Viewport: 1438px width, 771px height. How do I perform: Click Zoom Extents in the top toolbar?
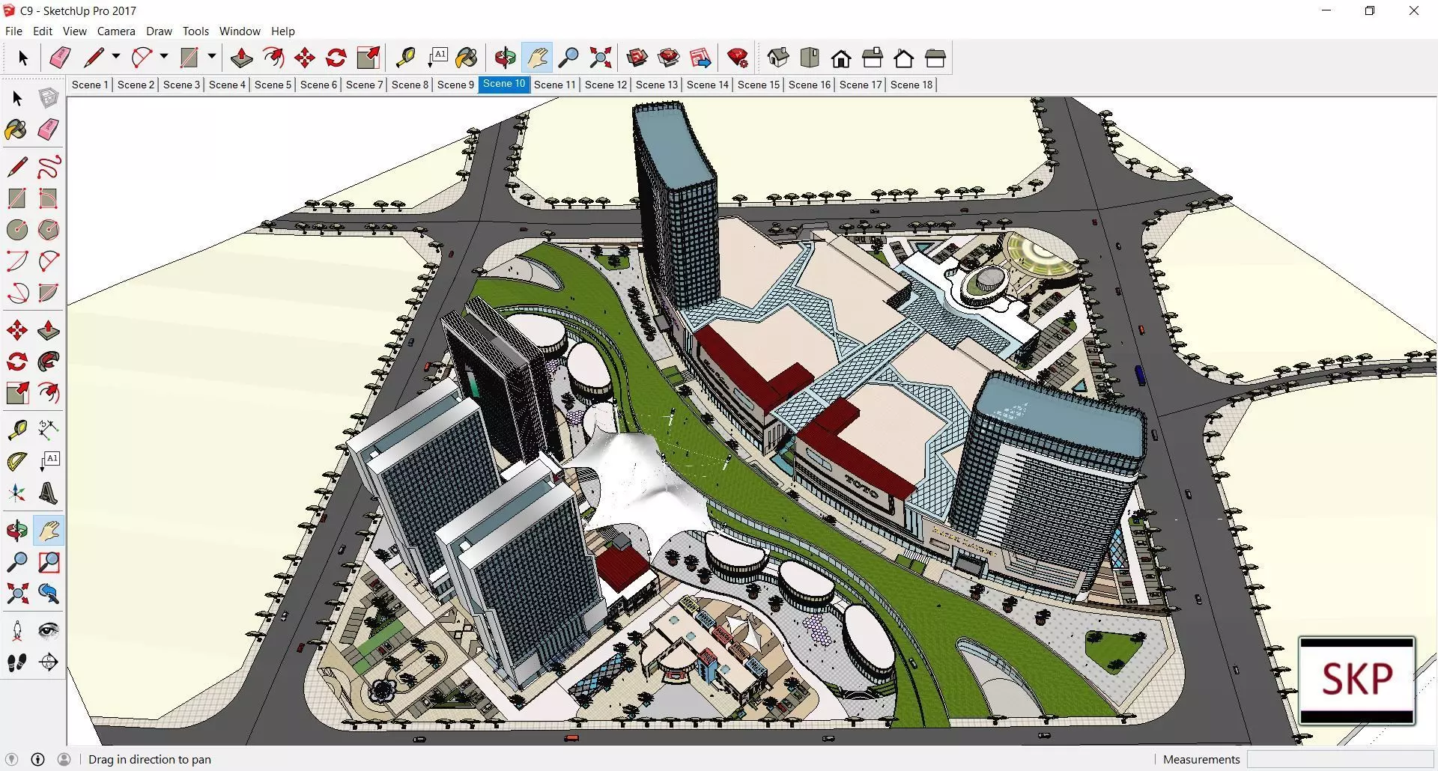coord(601,58)
